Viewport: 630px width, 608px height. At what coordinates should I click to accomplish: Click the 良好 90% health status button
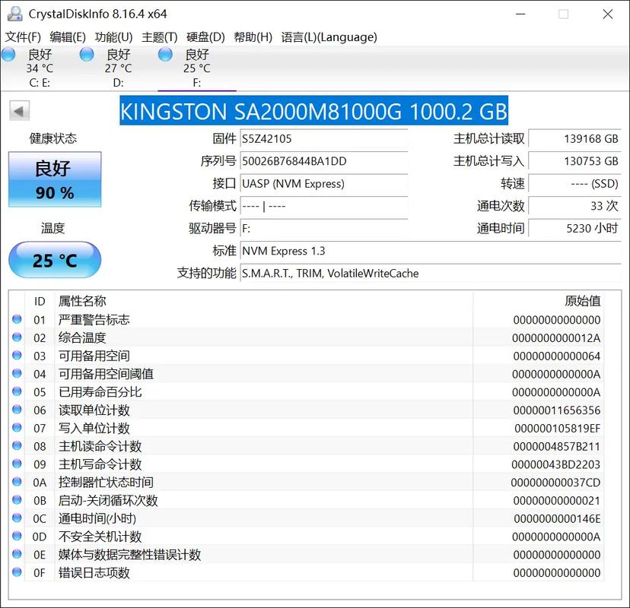[54, 180]
